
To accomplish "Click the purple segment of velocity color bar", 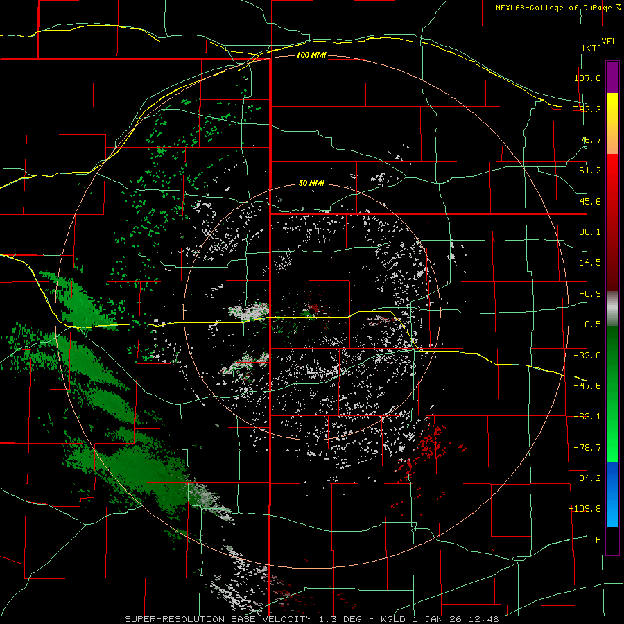I will [612, 77].
